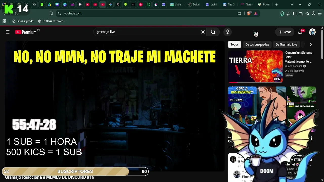Start voice search with microphone
The height and width of the screenshot is (182, 324).
tap(227, 32)
